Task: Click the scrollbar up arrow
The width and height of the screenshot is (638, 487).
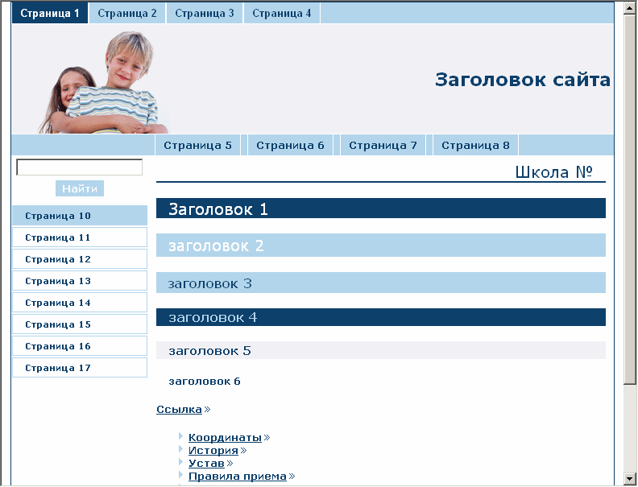Action: tap(630, 7)
